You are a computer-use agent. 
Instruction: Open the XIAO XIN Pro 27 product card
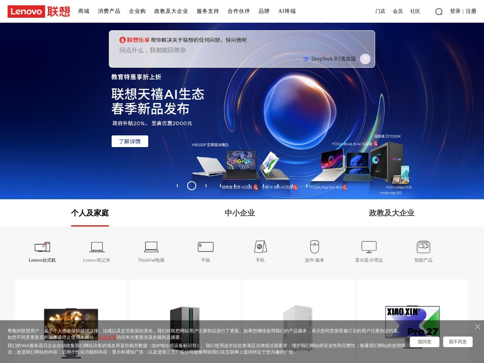(x=413, y=321)
